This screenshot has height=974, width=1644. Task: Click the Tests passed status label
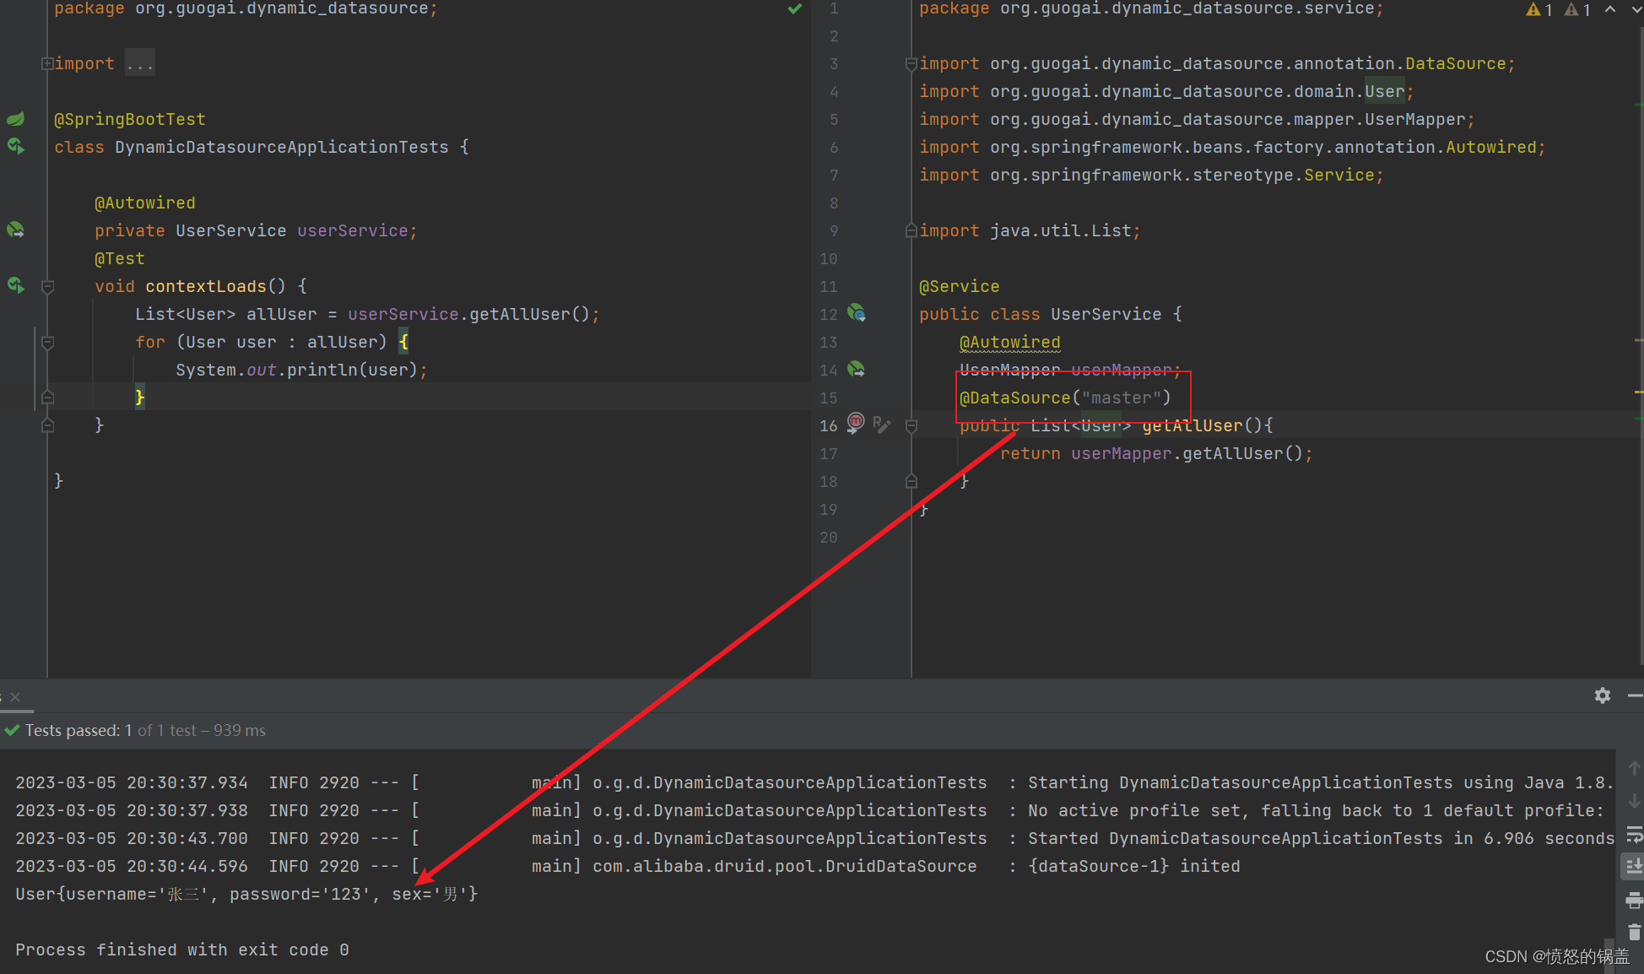click(72, 730)
